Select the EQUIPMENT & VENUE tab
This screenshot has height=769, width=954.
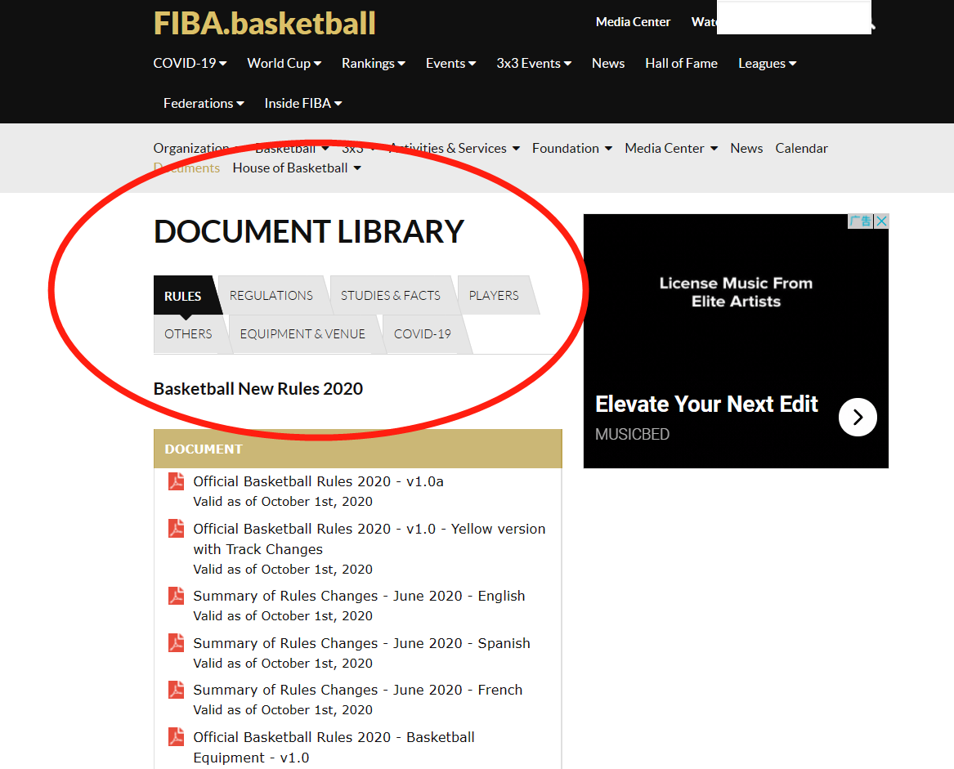point(302,333)
